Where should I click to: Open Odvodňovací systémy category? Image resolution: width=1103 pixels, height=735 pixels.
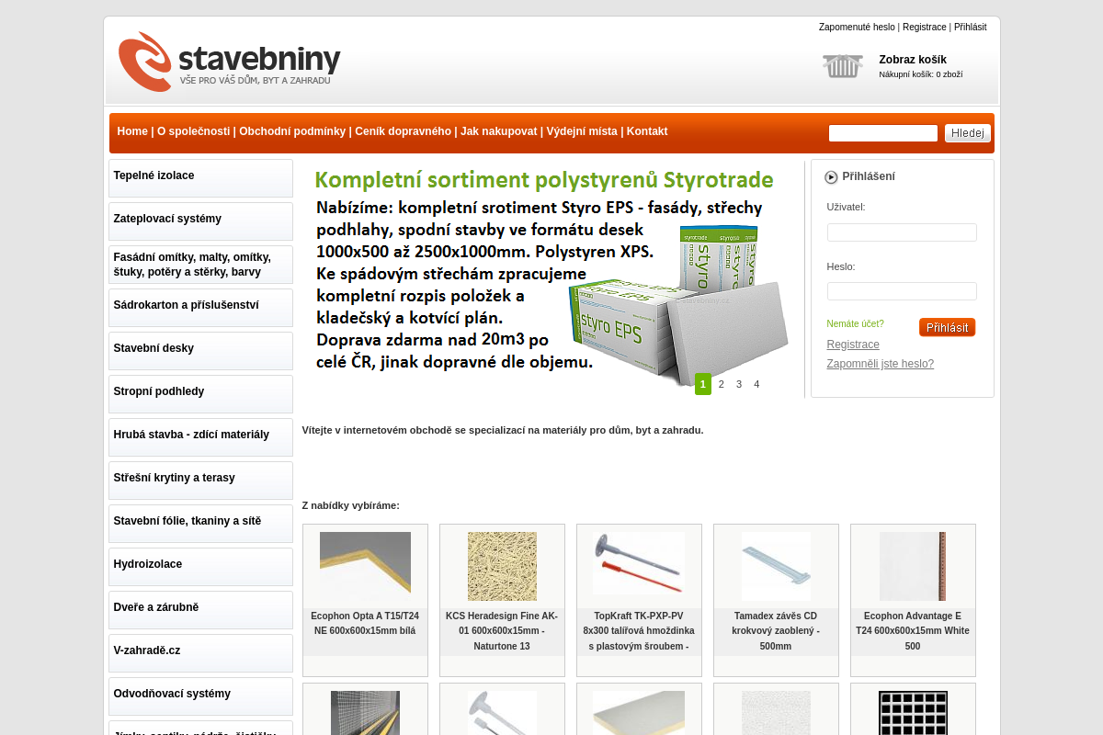tap(200, 696)
